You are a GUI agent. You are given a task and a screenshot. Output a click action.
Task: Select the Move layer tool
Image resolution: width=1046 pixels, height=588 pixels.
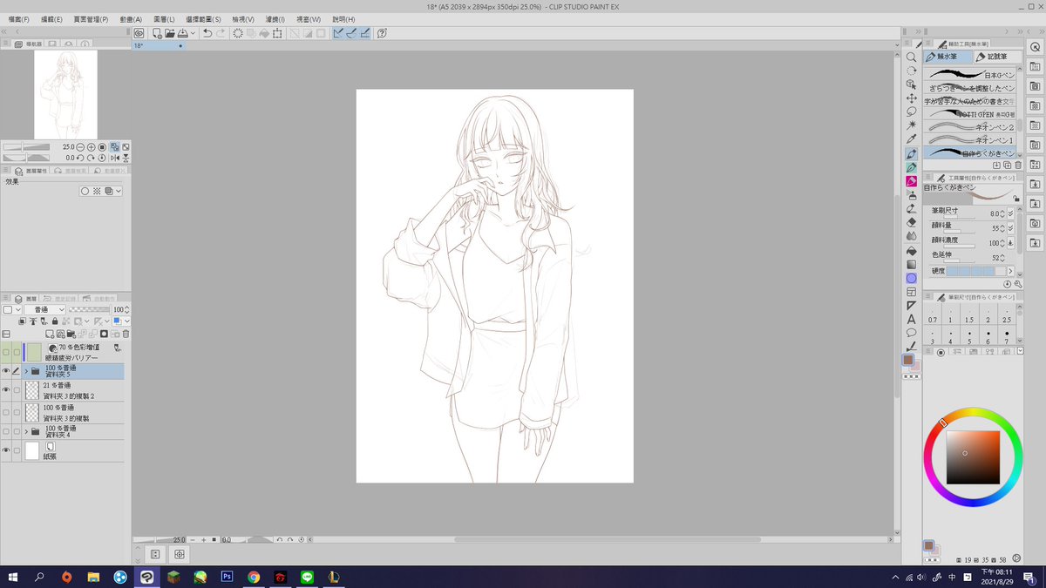[x=912, y=98]
